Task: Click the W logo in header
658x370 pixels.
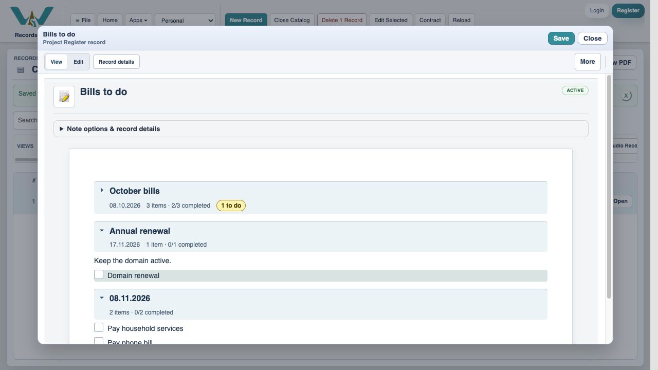Action: pos(32,17)
